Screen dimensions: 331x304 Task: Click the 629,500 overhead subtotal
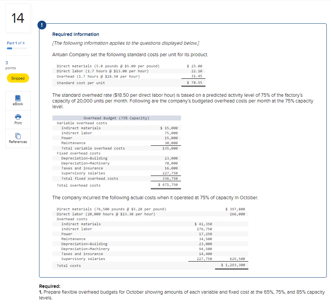tap(238, 259)
